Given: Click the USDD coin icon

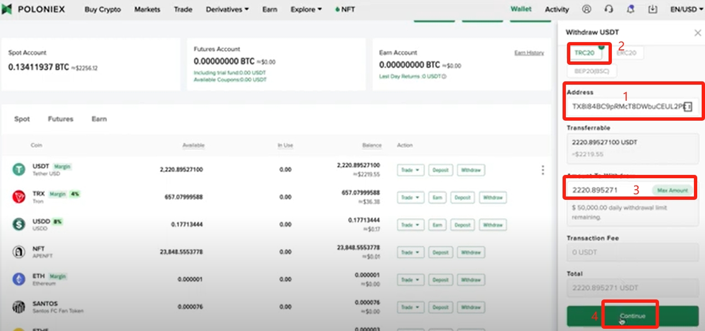Looking at the screenshot, I should 19,225.
